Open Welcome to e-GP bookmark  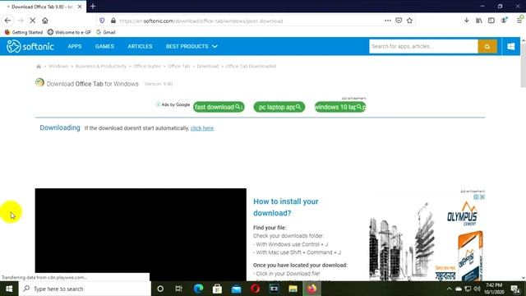69,32
